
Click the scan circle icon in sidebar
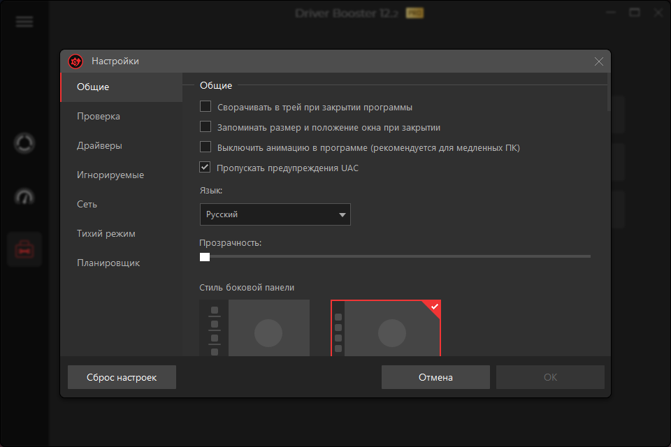point(24,143)
